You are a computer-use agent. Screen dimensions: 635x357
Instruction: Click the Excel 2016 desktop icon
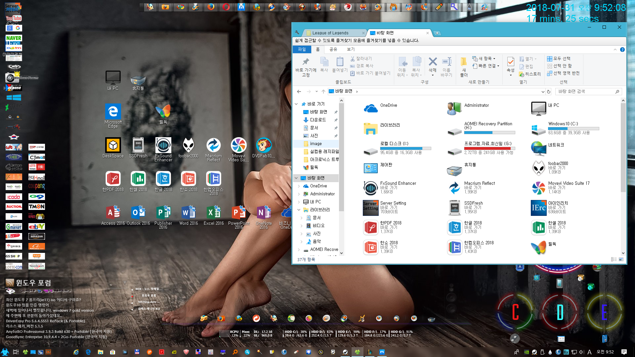(x=214, y=215)
